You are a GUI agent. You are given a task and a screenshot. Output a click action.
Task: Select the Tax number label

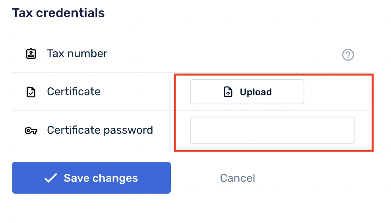pos(77,54)
